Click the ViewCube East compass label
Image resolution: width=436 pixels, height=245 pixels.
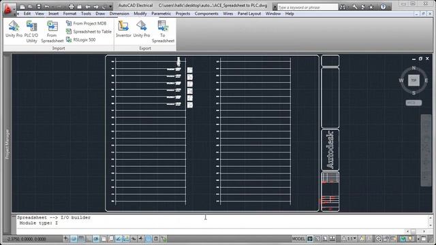point(426,80)
